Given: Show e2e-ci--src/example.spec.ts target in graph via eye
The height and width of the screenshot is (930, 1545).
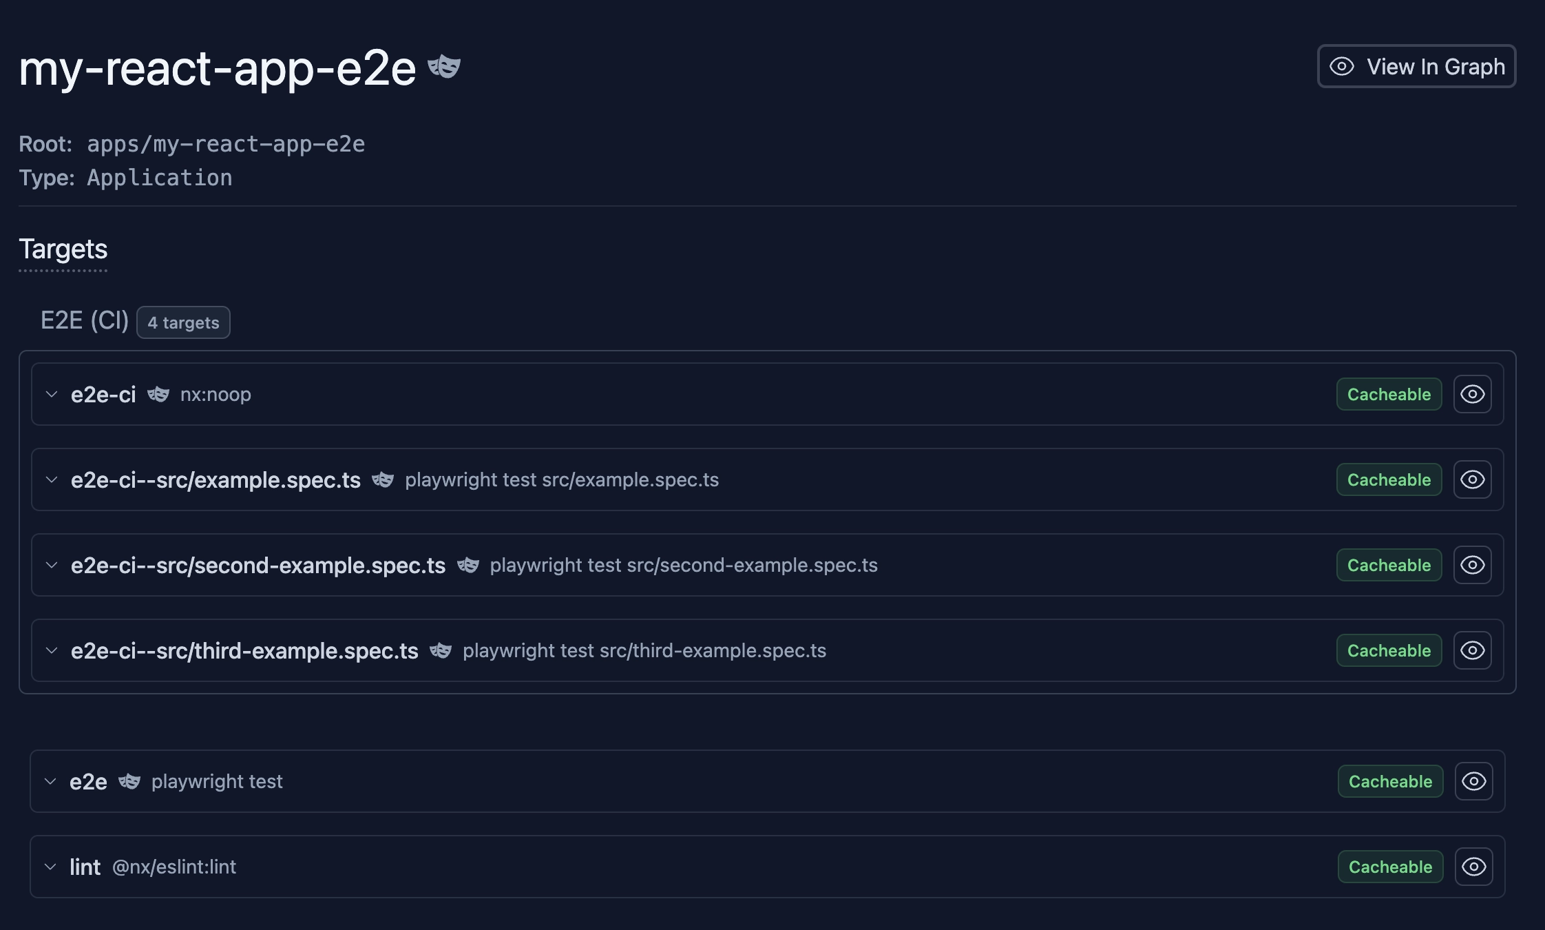Looking at the screenshot, I should 1472,479.
